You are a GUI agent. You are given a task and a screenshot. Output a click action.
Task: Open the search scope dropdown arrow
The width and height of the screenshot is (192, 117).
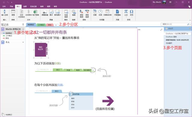click(190, 25)
